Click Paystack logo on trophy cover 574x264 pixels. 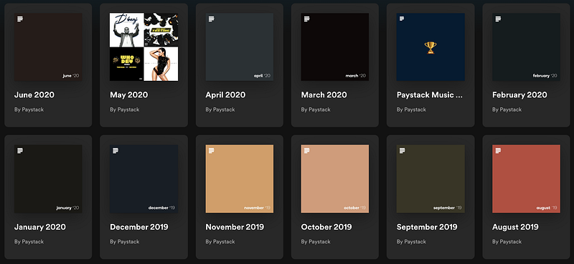coord(402,19)
